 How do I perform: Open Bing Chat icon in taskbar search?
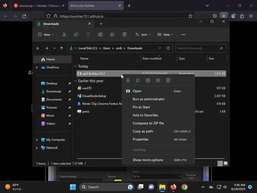pyautogui.click(x=130, y=187)
